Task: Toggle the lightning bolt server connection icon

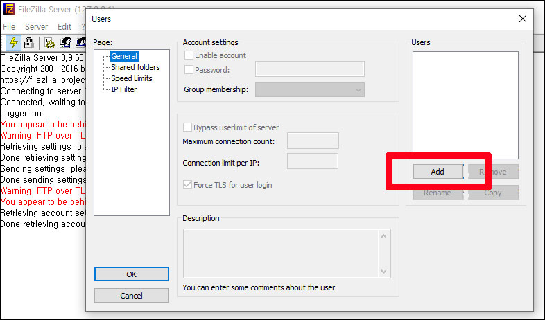Action: coord(14,43)
